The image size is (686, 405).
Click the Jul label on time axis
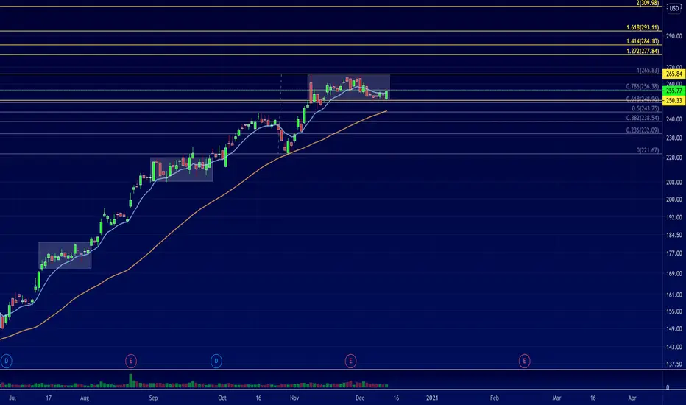13,398
